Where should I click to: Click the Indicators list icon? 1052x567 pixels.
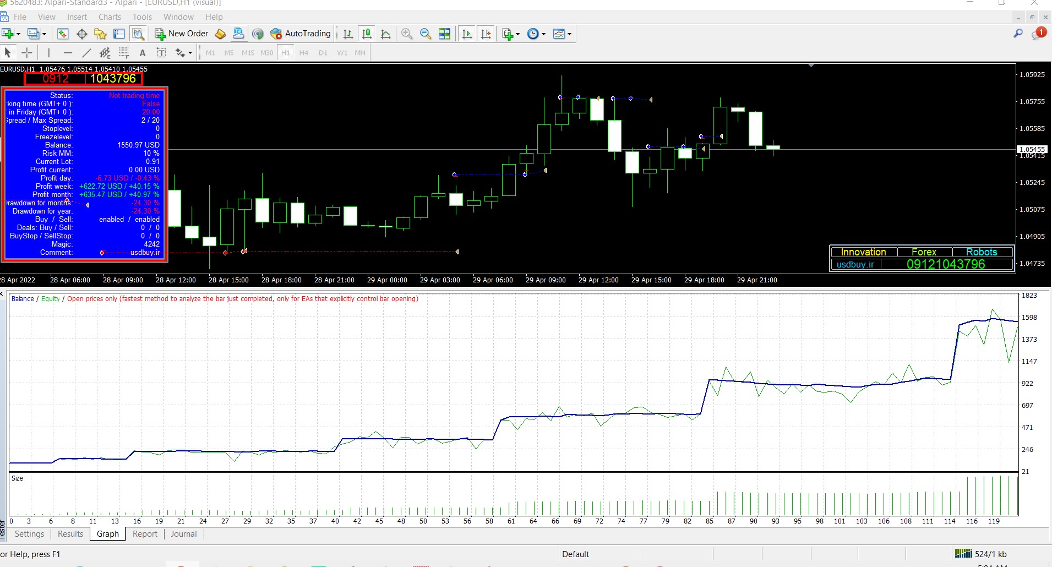(508, 34)
